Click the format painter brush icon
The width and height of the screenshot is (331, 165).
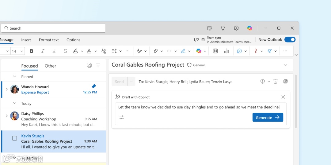point(270,51)
